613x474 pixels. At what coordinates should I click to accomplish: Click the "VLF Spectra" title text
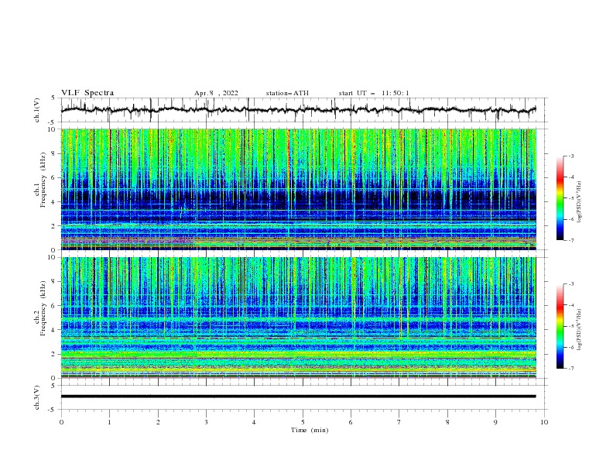[87, 93]
